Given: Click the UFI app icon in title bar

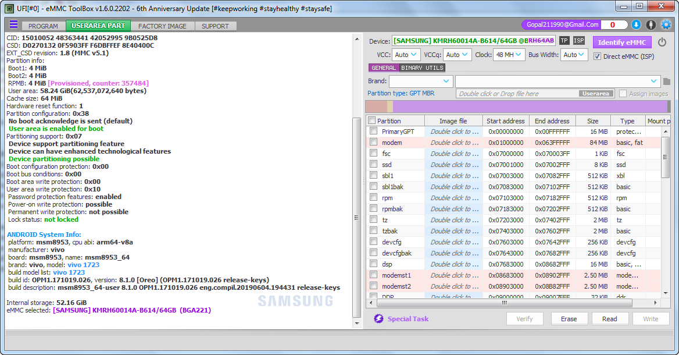Looking at the screenshot, I should coord(9,8).
